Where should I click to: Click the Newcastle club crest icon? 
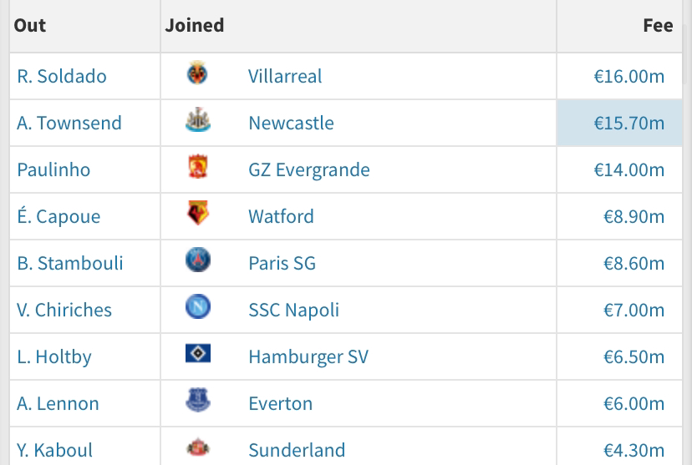point(198,119)
